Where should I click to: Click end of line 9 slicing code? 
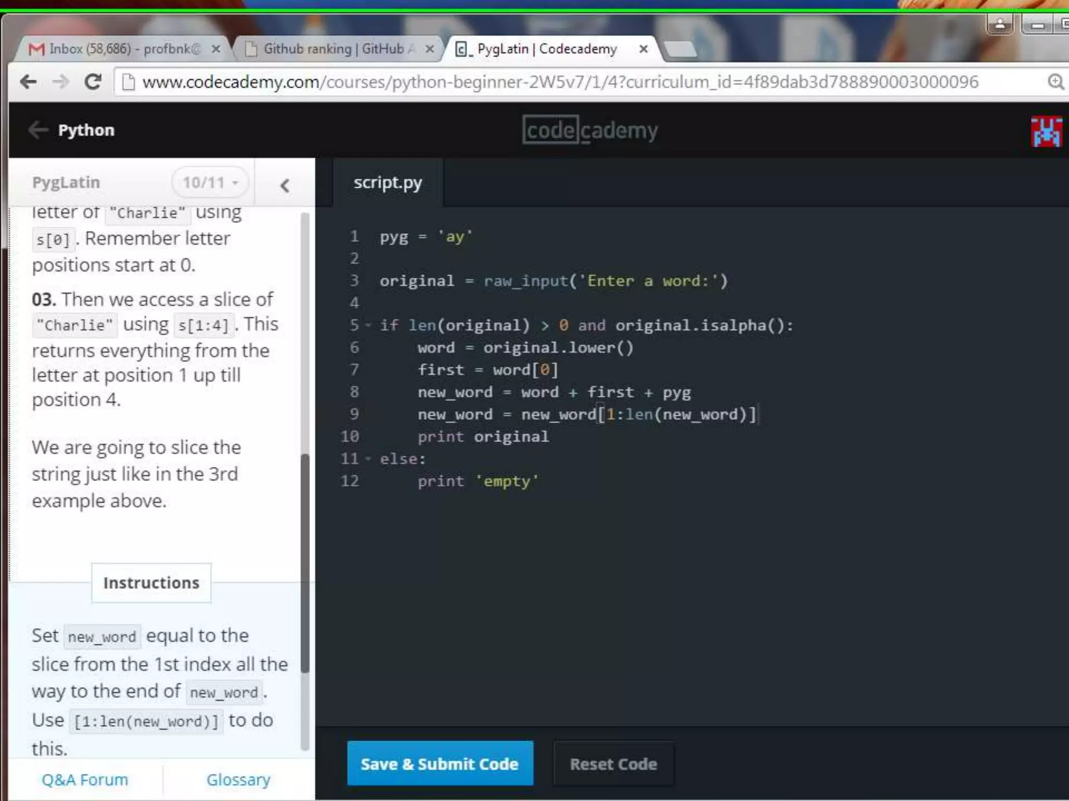coord(757,415)
